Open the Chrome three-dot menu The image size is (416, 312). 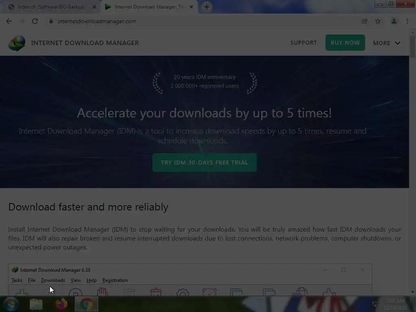click(x=407, y=21)
